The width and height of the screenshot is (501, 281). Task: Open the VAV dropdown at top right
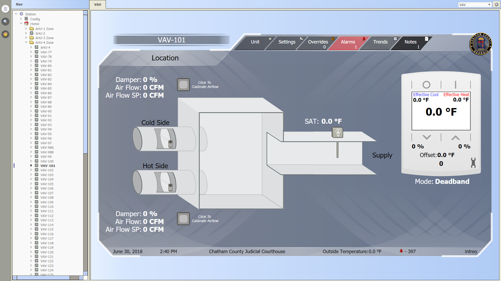click(474, 5)
